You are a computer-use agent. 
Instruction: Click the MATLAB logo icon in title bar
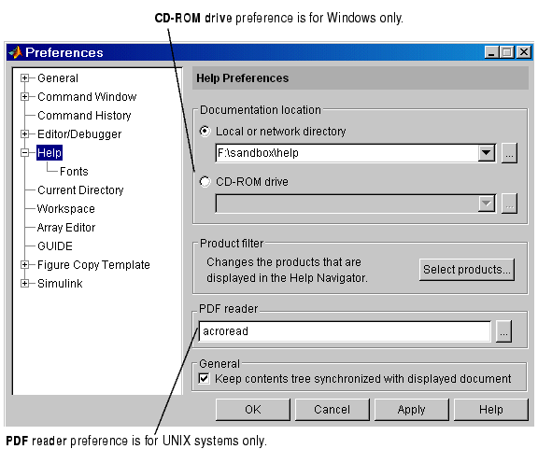coord(16,52)
